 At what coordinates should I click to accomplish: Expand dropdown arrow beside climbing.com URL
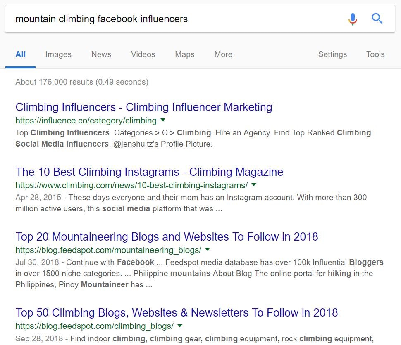point(254,184)
